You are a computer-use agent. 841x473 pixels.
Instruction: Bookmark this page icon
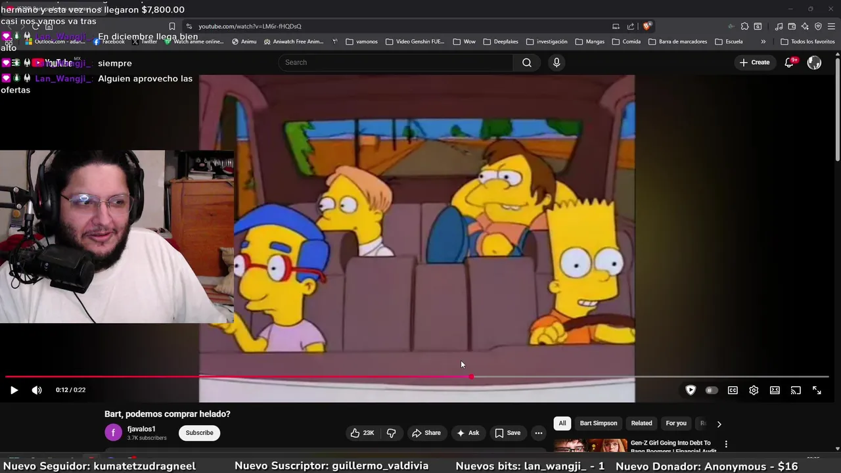point(172,26)
